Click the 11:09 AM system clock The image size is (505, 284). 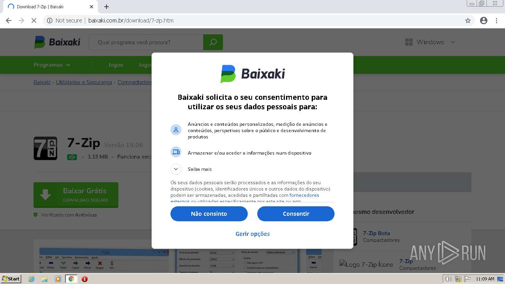pos(485,279)
